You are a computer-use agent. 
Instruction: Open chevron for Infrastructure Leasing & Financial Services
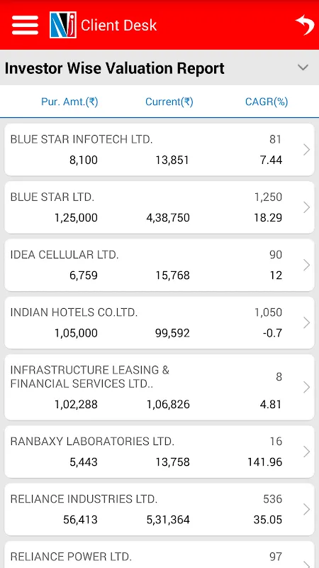pos(306,387)
